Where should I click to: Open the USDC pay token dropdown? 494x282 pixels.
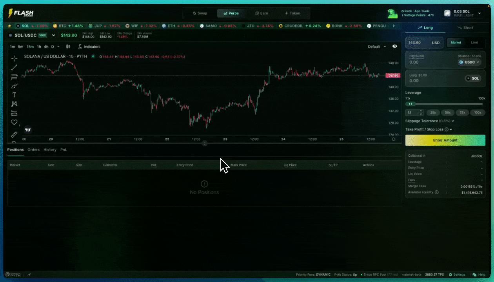(x=469, y=62)
